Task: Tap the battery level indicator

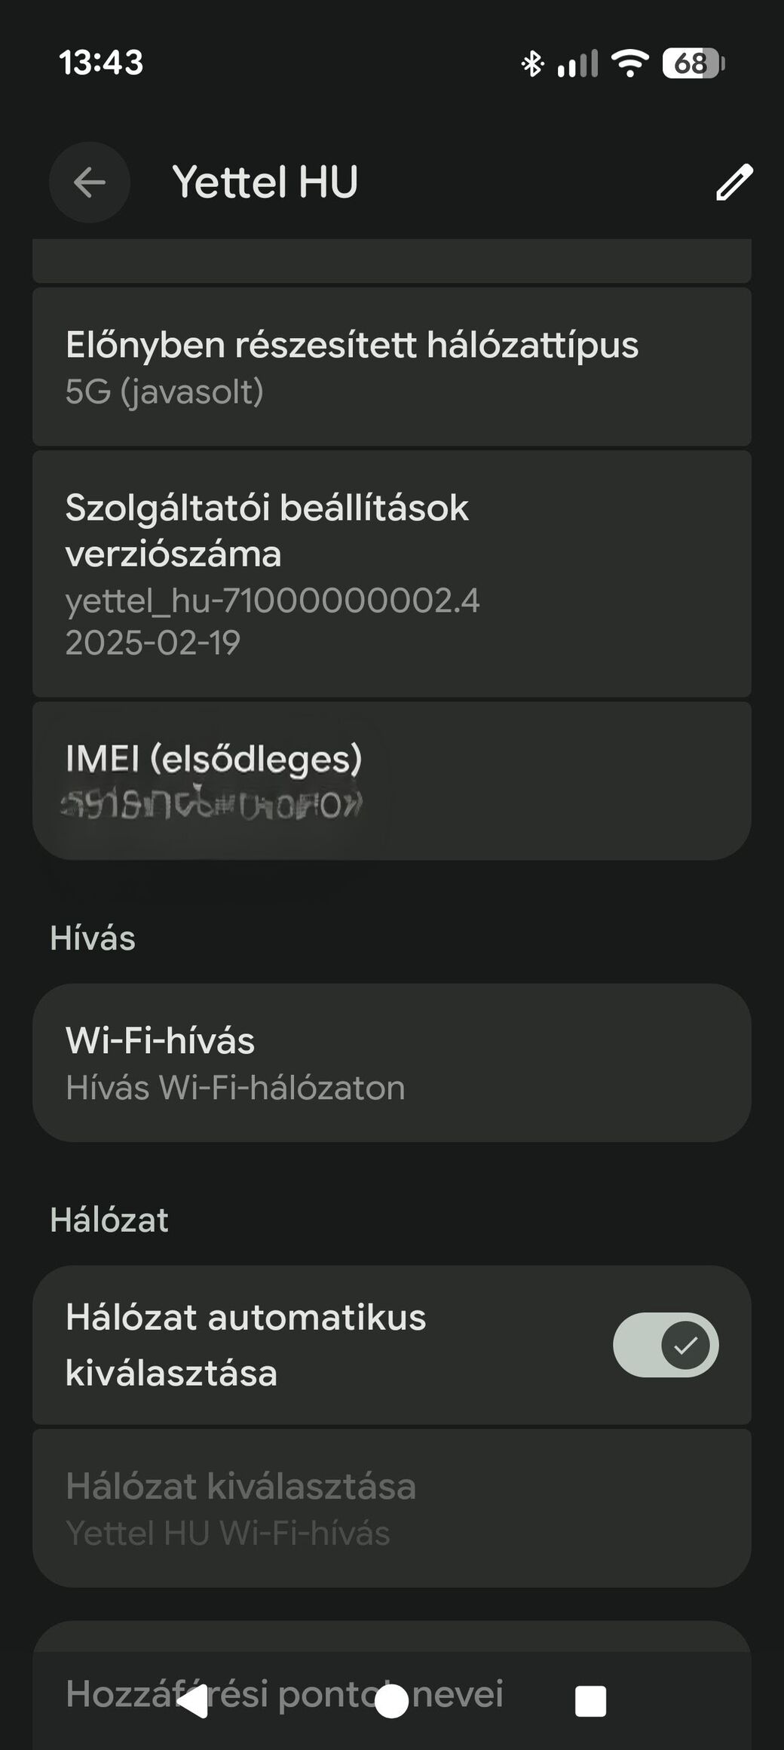Action: [x=693, y=63]
